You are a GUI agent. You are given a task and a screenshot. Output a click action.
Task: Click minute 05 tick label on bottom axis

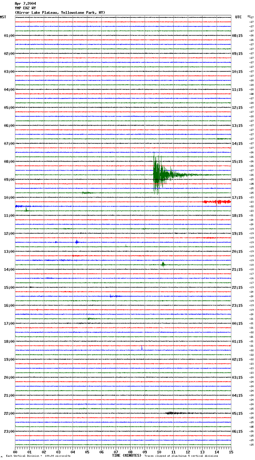87,452
